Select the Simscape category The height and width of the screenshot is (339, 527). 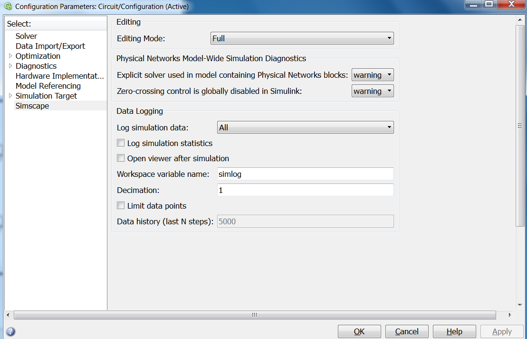point(32,106)
